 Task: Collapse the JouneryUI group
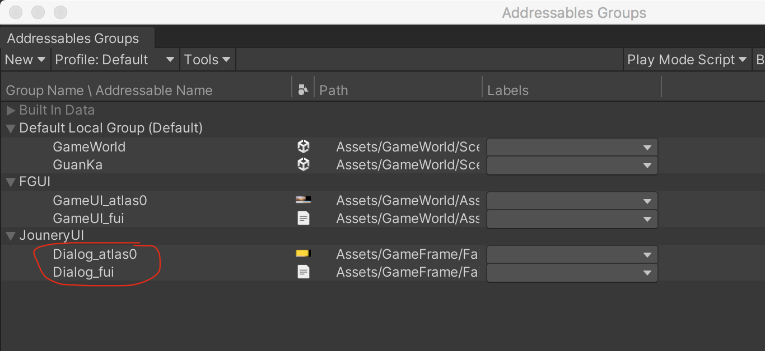click(11, 236)
